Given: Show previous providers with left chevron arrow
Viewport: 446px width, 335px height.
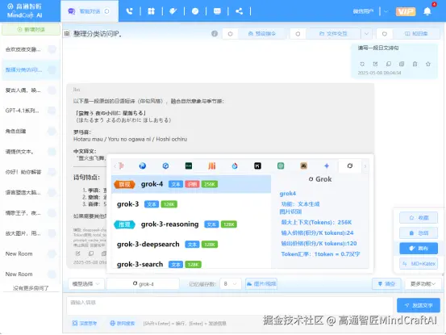Looking at the screenshot, I should click(115, 166).
